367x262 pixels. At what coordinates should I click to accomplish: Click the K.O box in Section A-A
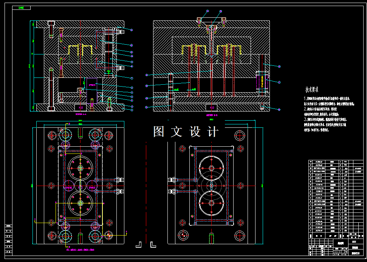pos(81,107)
